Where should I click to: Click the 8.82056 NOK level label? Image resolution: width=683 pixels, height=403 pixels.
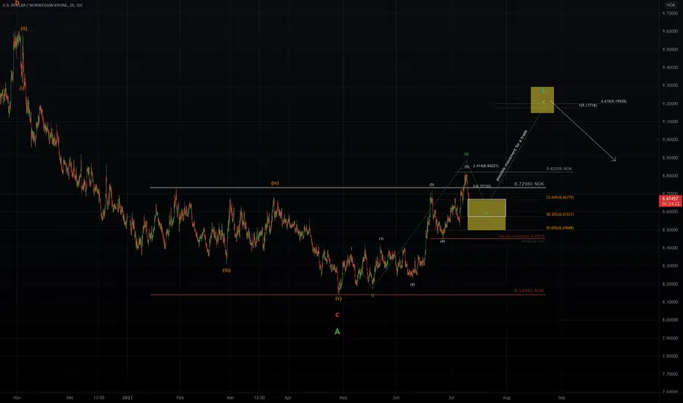[559, 169]
